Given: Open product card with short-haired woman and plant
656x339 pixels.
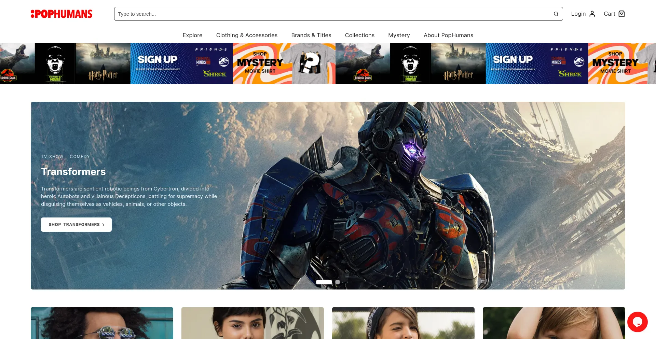Looking at the screenshot, I should tap(252, 323).
